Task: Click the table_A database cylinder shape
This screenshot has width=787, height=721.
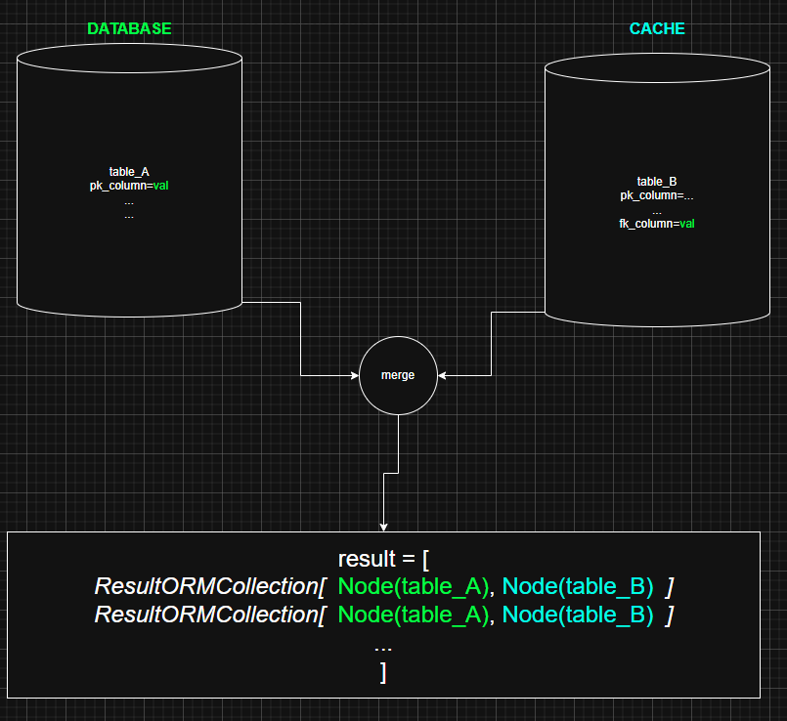Action: [x=129, y=180]
